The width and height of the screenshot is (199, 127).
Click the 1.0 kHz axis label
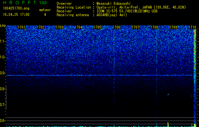coord(3,57)
